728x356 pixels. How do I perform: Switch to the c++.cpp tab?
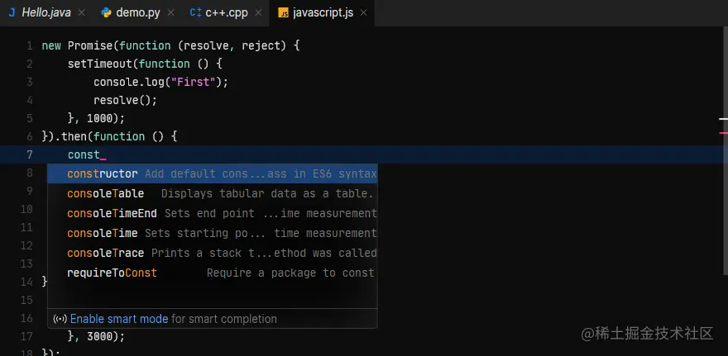[x=226, y=12]
